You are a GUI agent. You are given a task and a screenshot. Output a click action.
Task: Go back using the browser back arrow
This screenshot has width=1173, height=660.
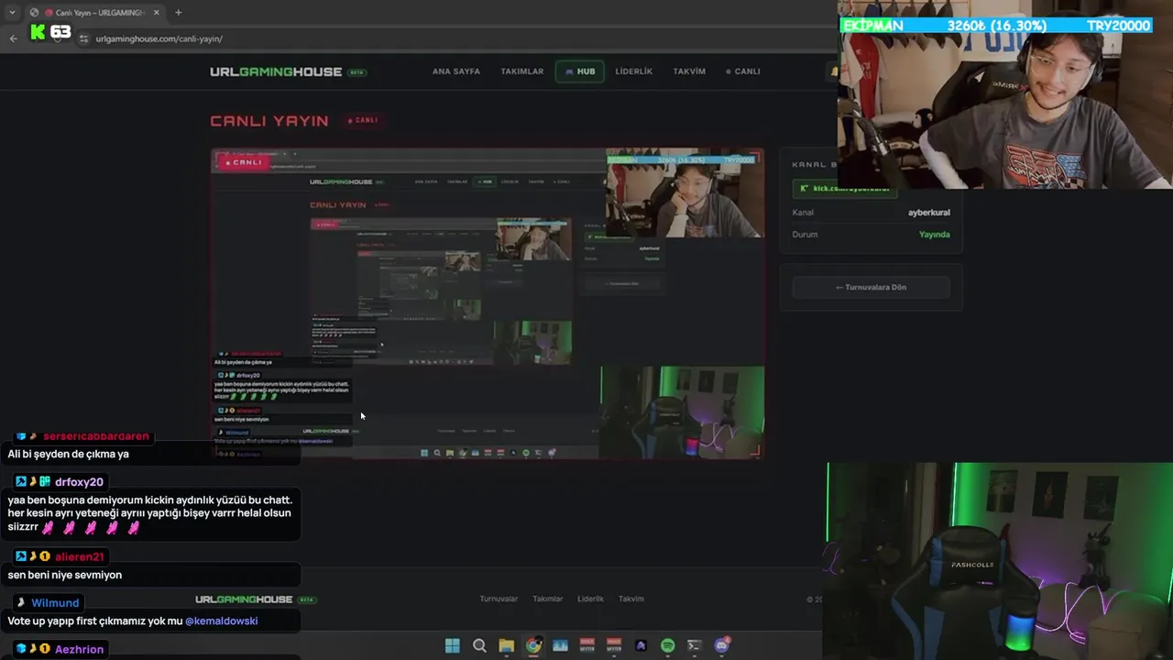click(x=13, y=38)
